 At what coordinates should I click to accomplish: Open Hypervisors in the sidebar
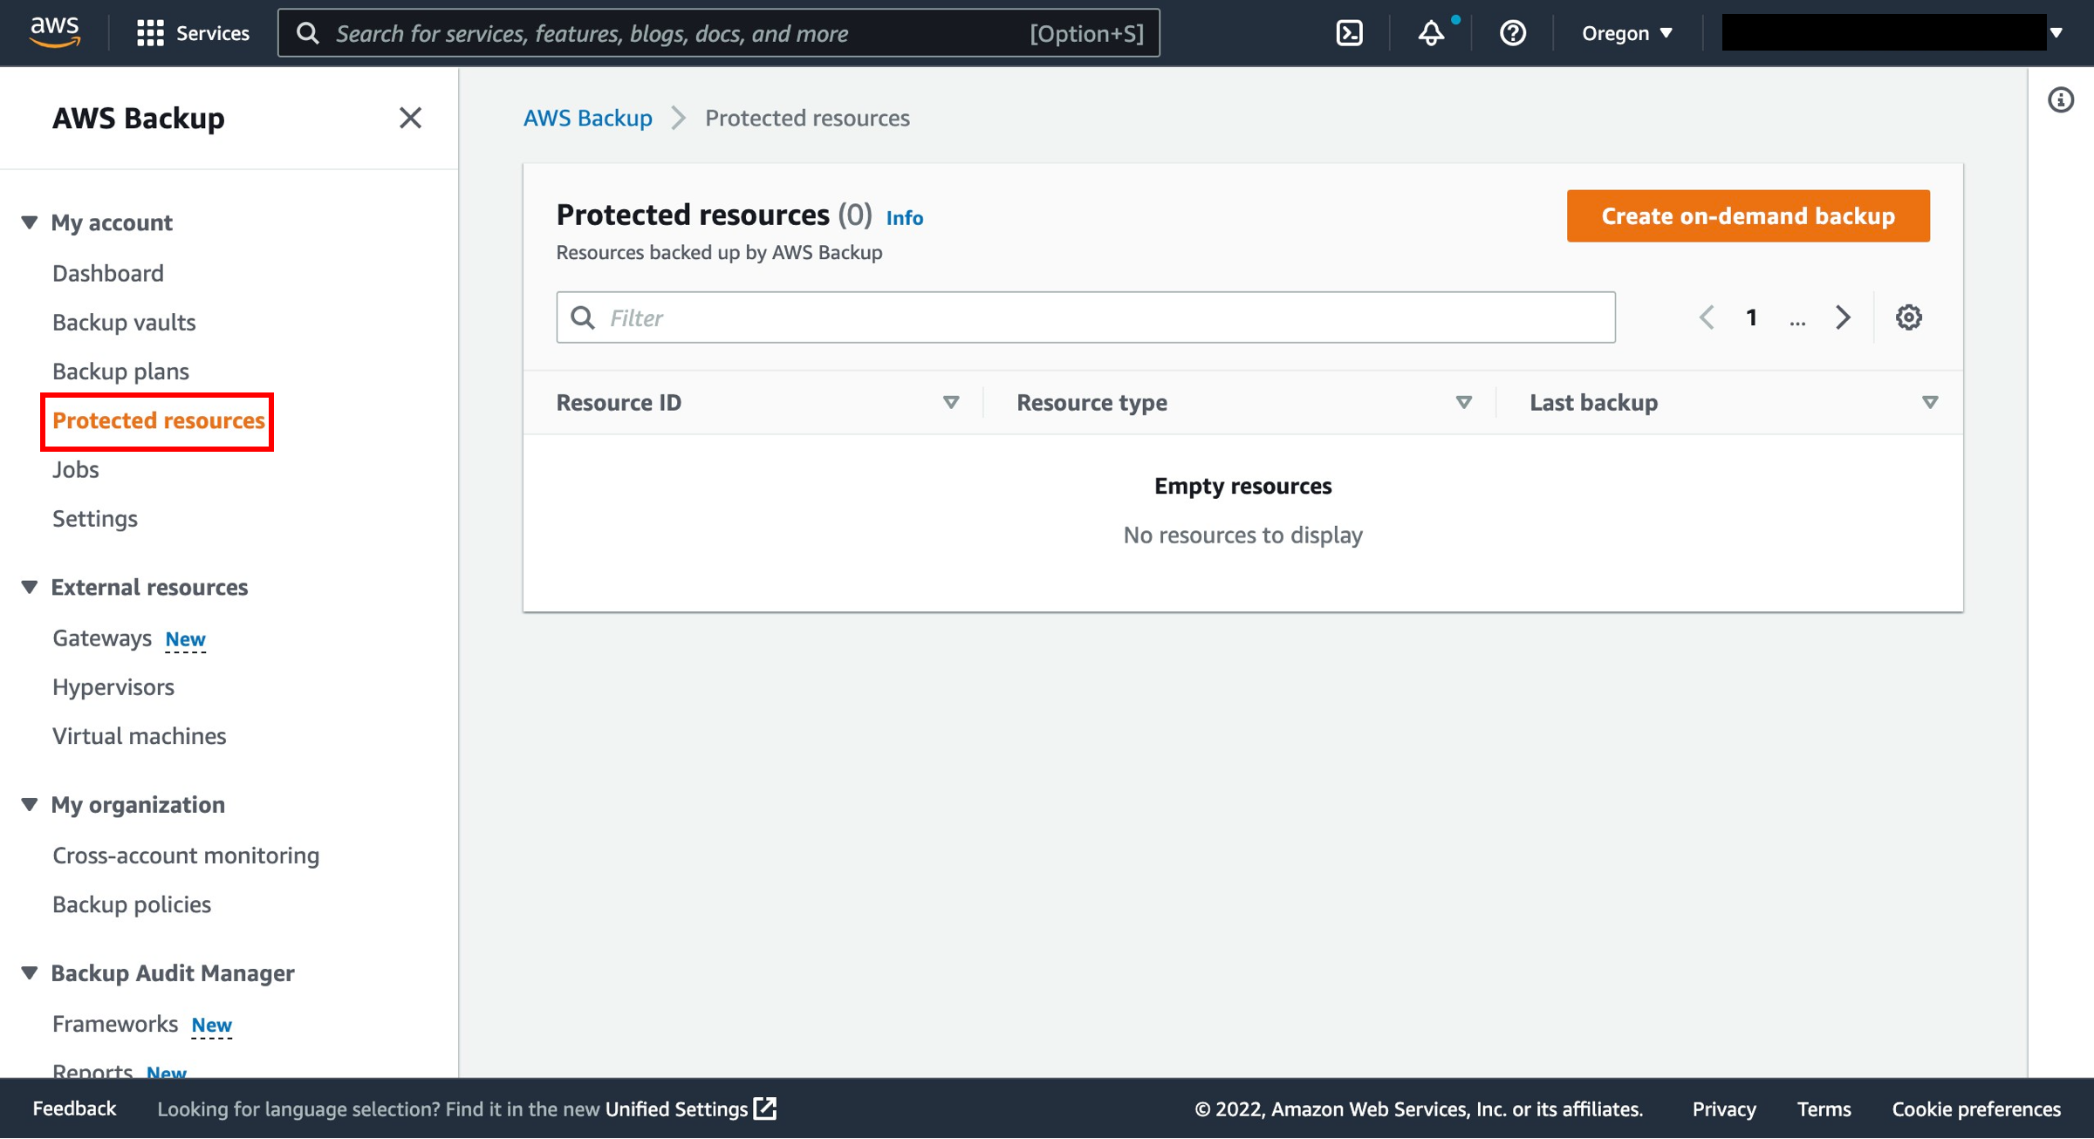coord(113,686)
